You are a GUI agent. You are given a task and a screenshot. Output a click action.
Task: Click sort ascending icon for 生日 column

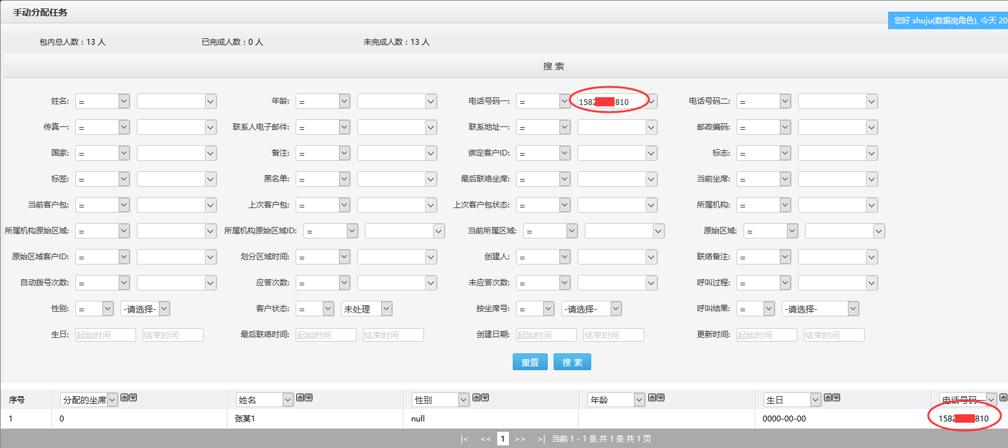click(x=828, y=397)
